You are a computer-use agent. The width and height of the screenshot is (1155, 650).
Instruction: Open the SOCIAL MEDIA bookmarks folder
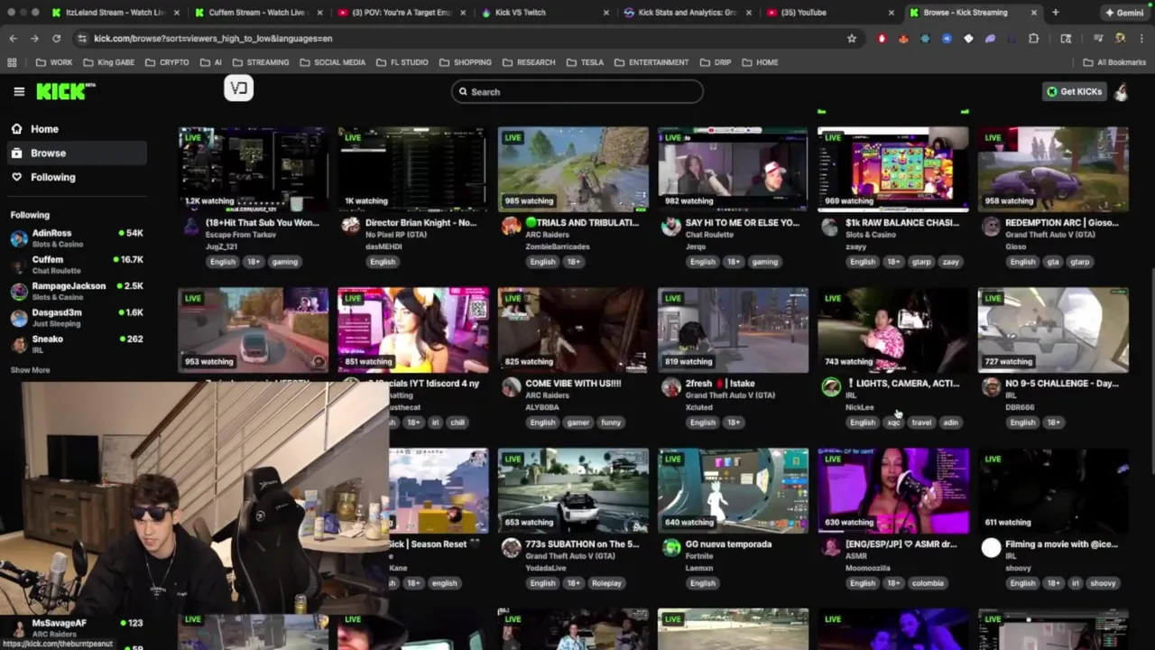pos(332,62)
